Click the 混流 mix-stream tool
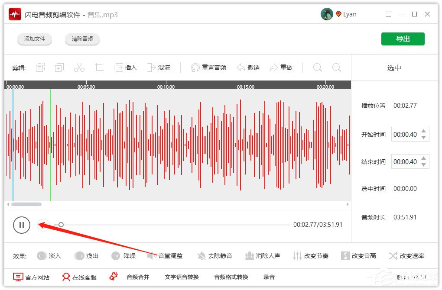442x290 pixels. [x=159, y=67]
